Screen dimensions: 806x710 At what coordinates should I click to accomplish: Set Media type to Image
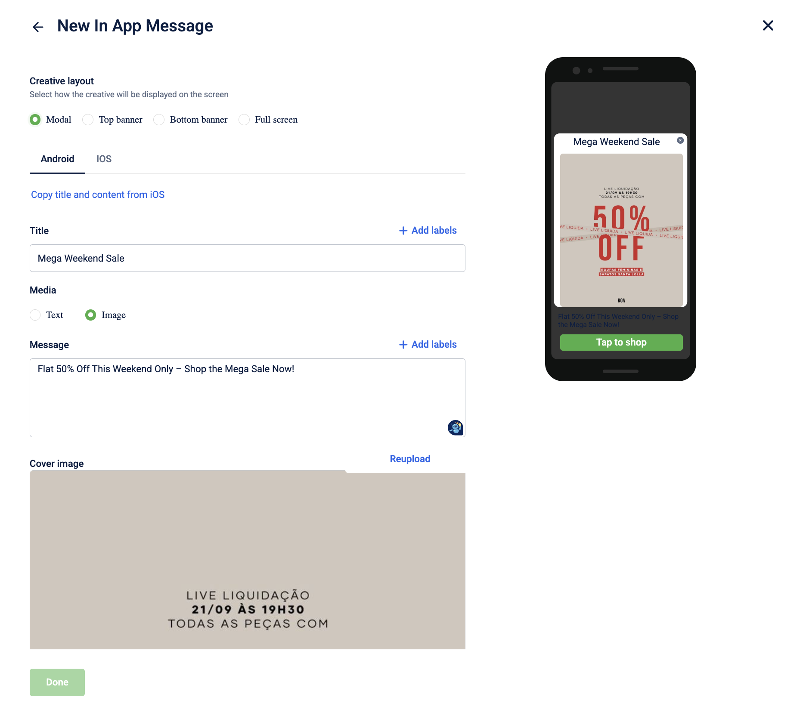point(90,315)
